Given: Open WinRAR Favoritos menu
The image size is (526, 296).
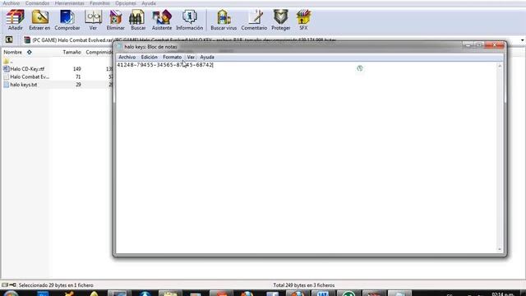Looking at the screenshot, I should coord(99,3).
